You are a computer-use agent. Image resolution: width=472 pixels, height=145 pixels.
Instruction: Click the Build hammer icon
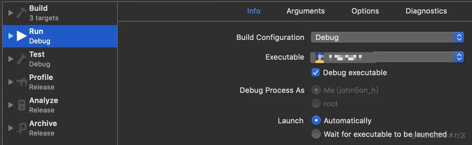pos(21,13)
